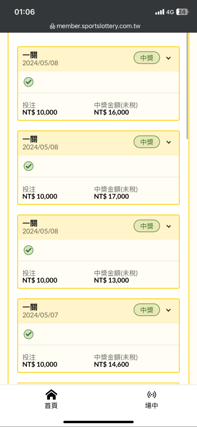Screen dimensions: 197x427
Task: Click the 中獎 badge on the 2024/05/07 ticket
Action: tap(147, 310)
